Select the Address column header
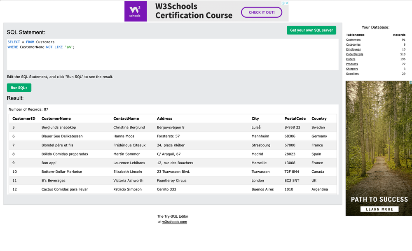The image size is (412, 251). tap(164, 119)
